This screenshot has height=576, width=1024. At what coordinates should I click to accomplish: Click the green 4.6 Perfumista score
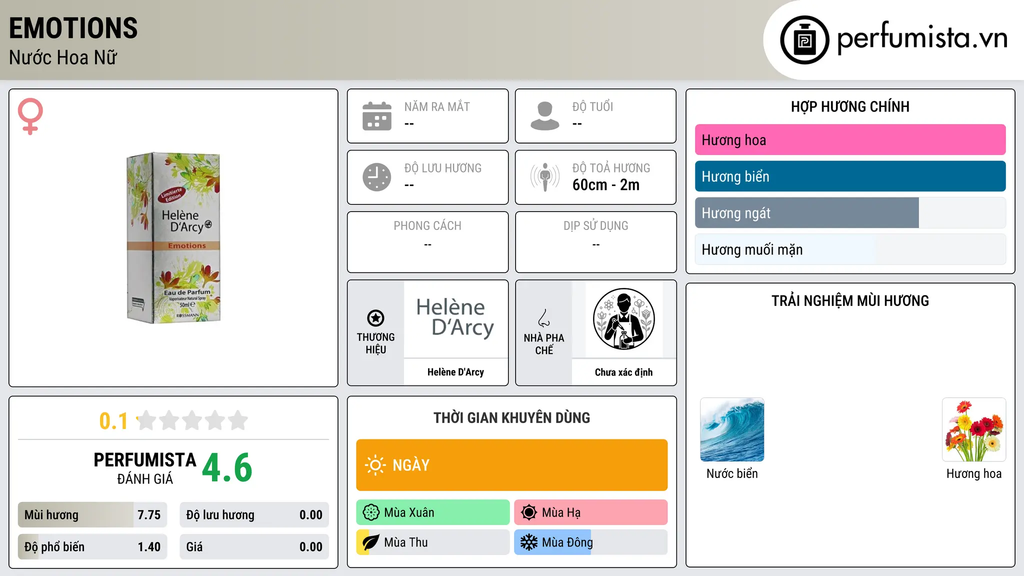point(227,468)
